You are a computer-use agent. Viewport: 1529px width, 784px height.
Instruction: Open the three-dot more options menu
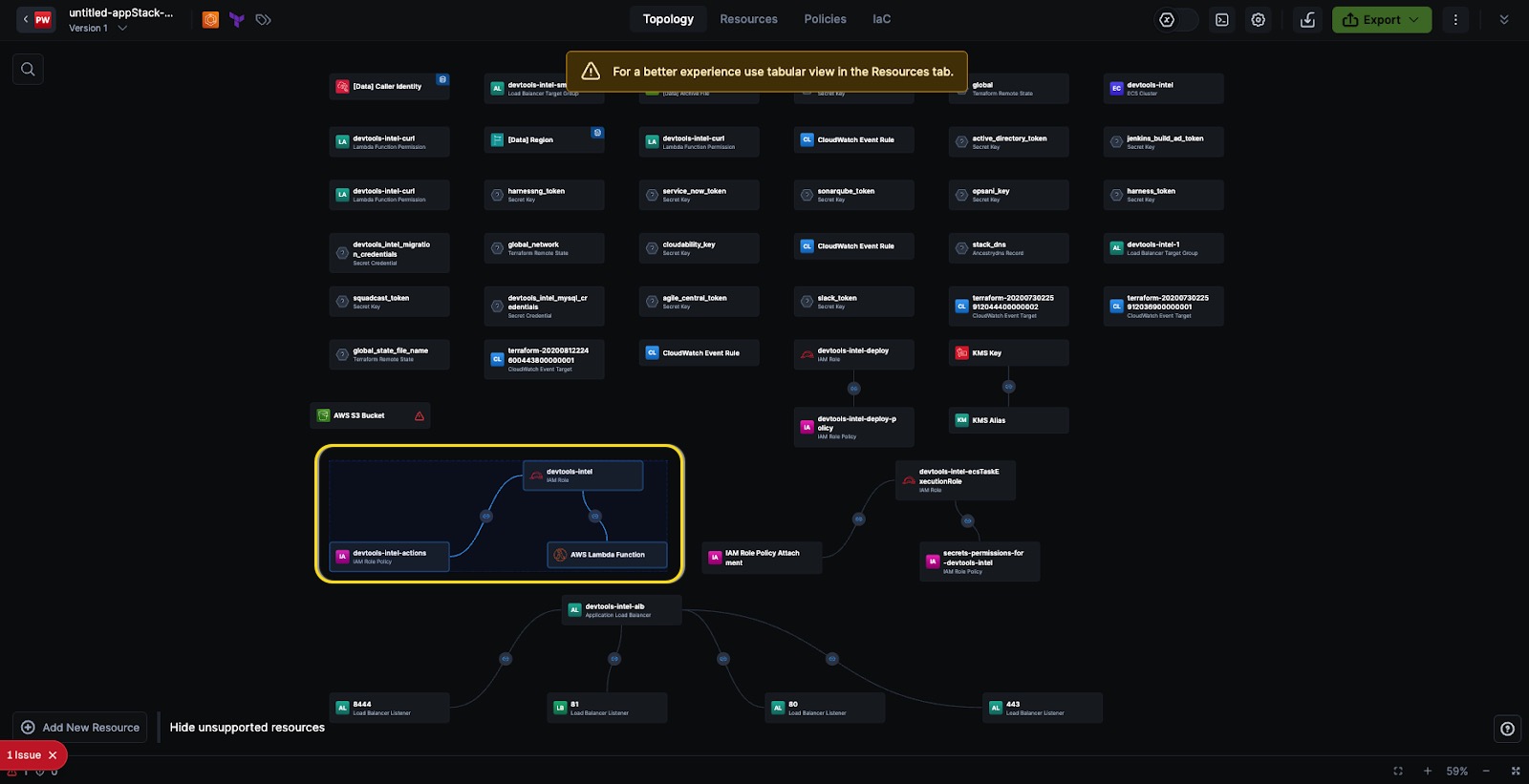(1455, 19)
